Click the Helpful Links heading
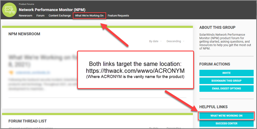 (x=213, y=107)
